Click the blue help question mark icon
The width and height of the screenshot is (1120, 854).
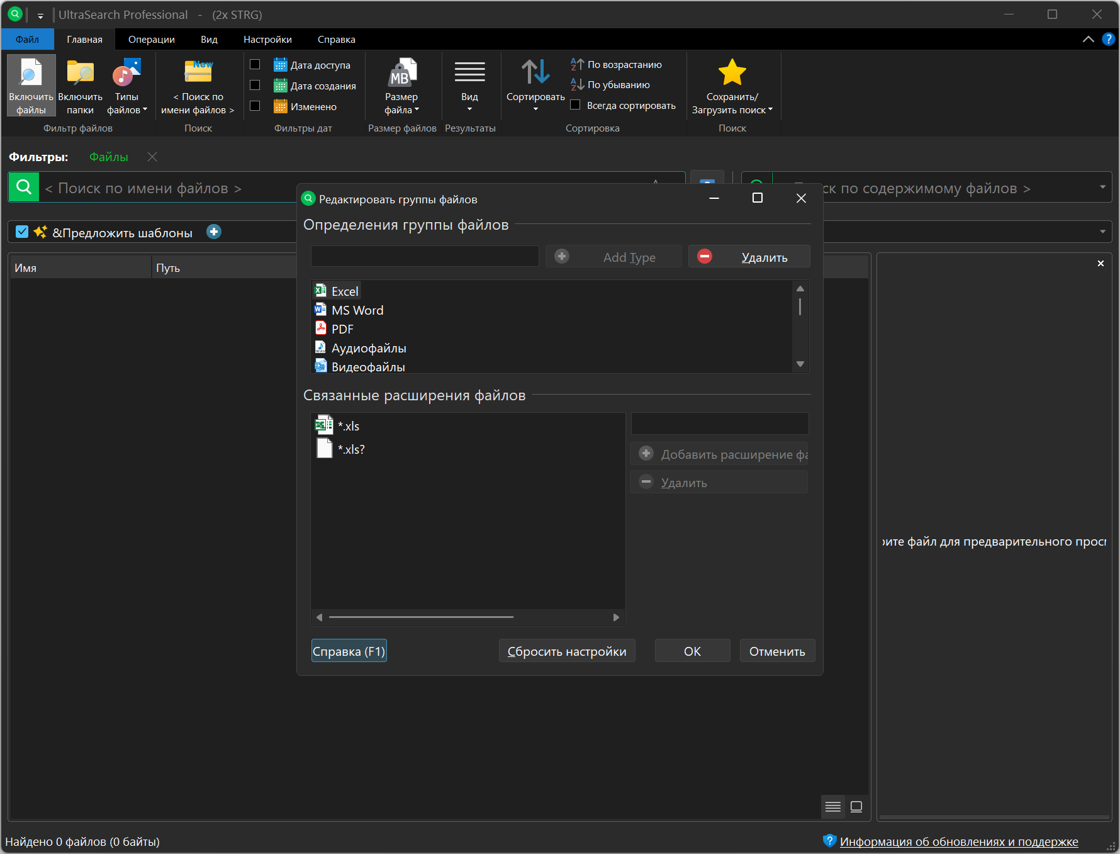point(1108,39)
